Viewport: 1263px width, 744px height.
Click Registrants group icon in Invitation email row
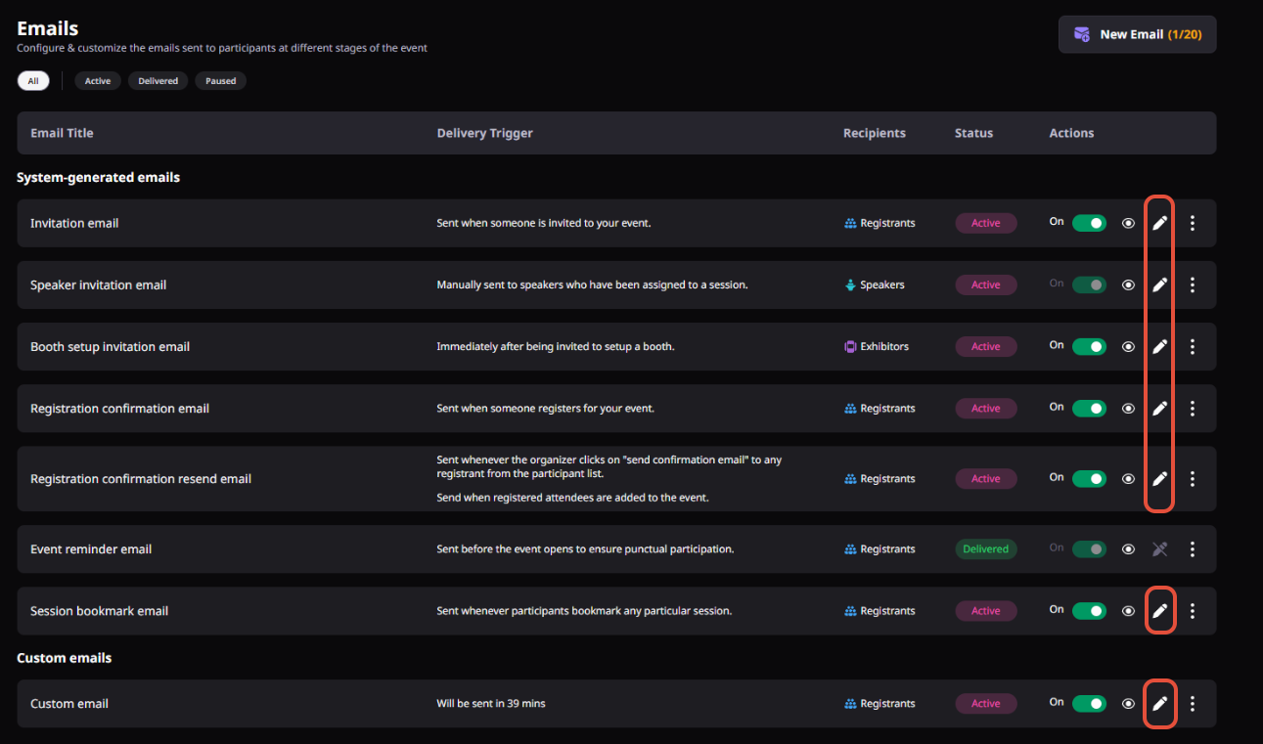(850, 223)
